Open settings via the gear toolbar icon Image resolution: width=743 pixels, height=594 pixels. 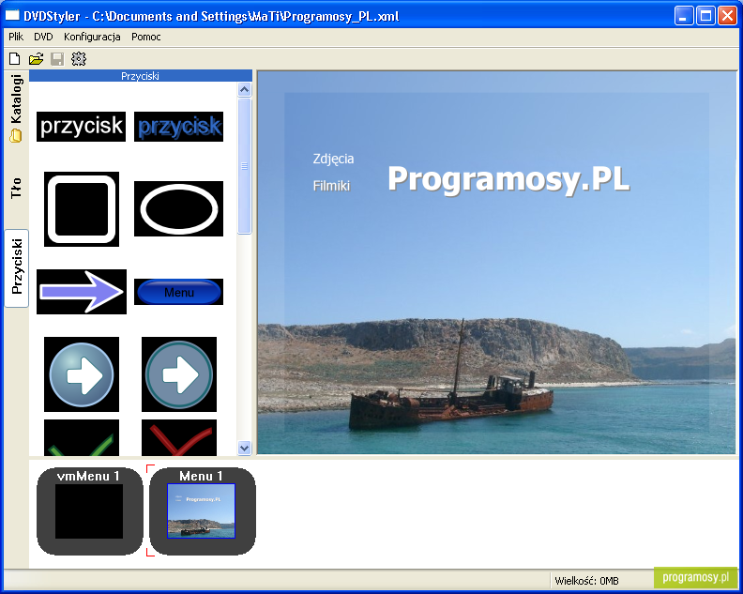point(79,59)
